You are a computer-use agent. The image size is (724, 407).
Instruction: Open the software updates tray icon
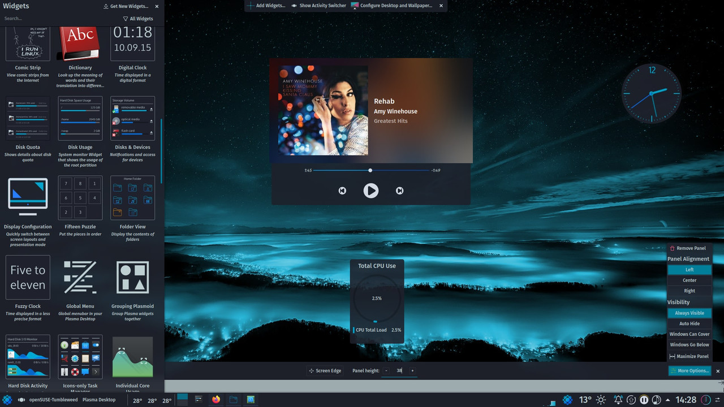coord(631,400)
